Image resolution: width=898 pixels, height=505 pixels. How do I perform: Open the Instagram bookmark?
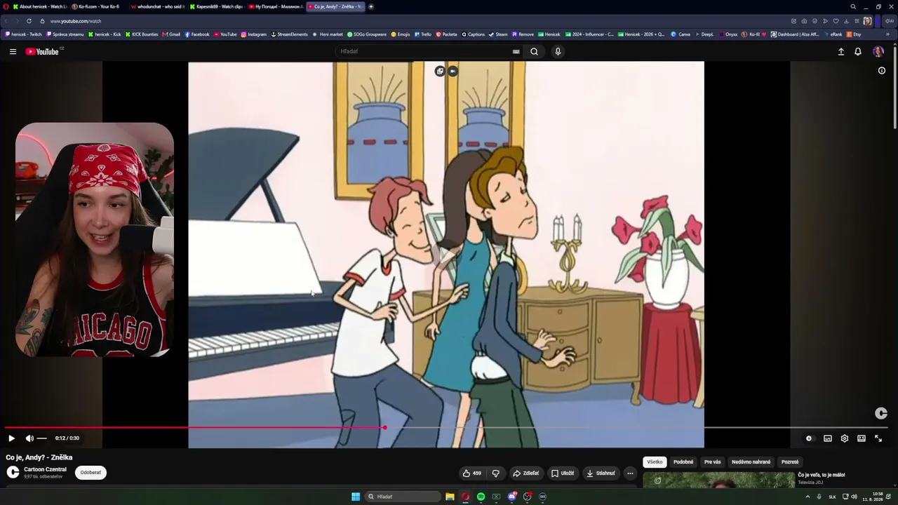pyautogui.click(x=254, y=34)
